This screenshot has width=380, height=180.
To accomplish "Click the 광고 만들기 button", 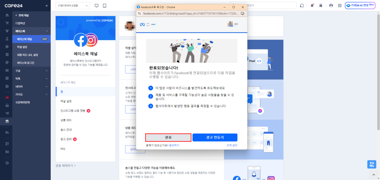I will pos(215,138).
